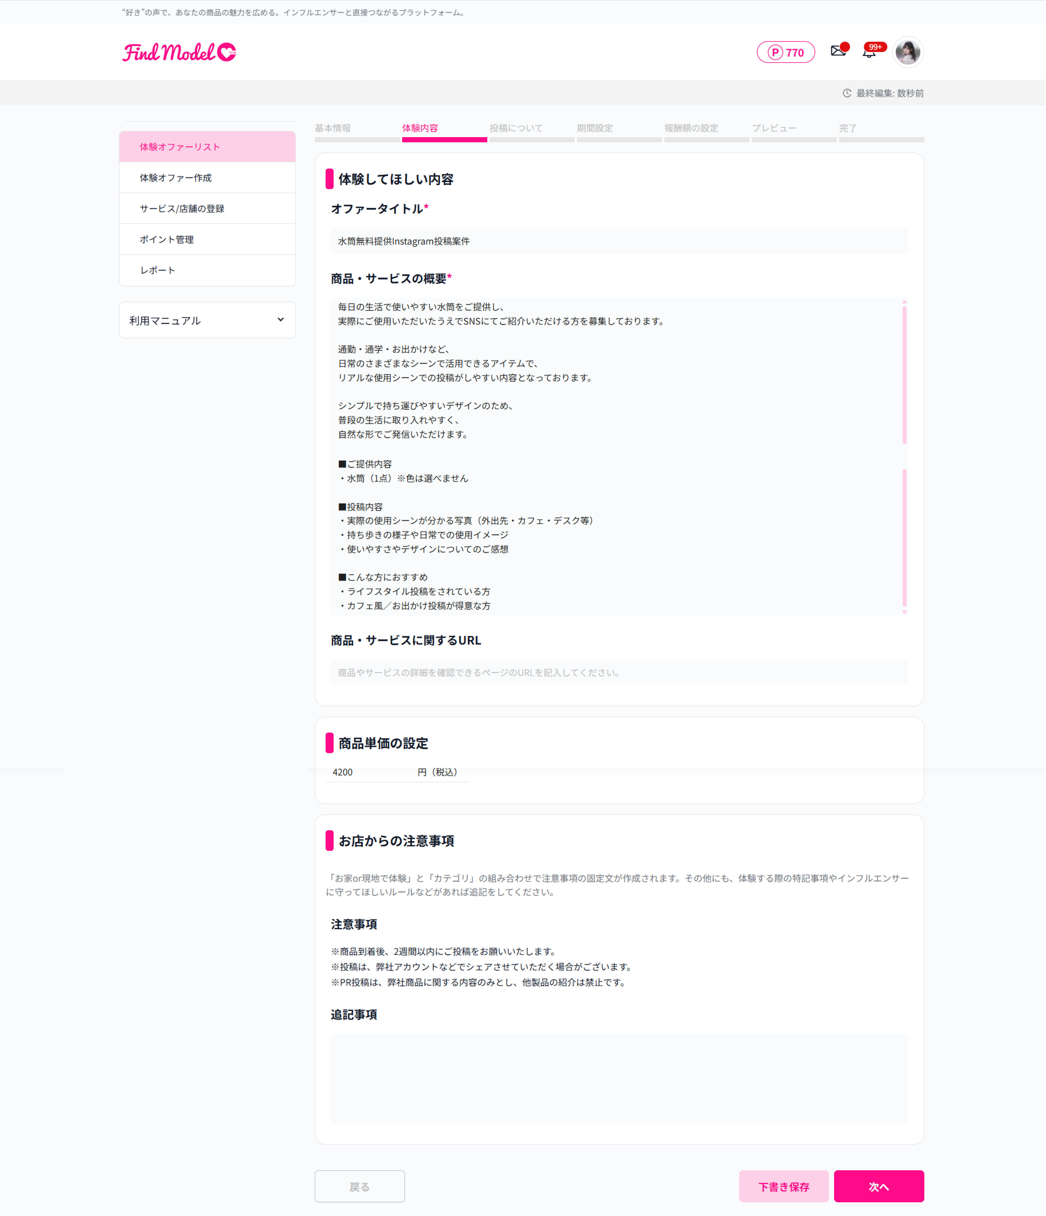Switch to the 基本情報 step tab
The height and width of the screenshot is (1216, 1046).
tap(333, 129)
